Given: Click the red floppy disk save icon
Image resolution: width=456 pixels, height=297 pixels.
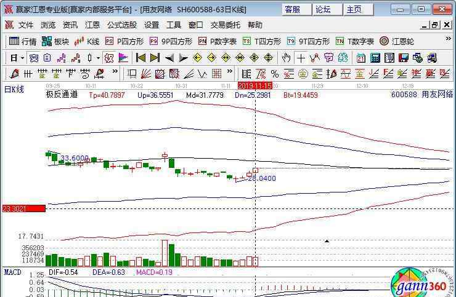Looking at the screenshot, I should point(404,58).
